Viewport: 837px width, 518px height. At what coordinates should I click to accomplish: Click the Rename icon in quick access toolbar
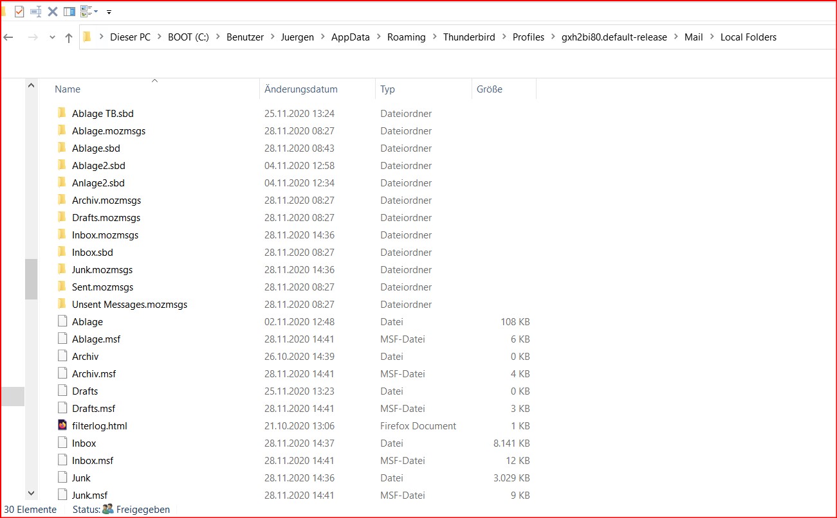coord(36,12)
